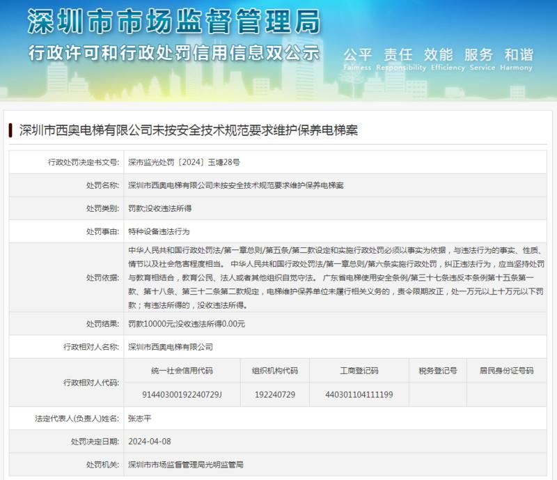Click the 深圳市市场监督管理局 banner title
This screenshot has width=557, height=480.
point(174,22)
